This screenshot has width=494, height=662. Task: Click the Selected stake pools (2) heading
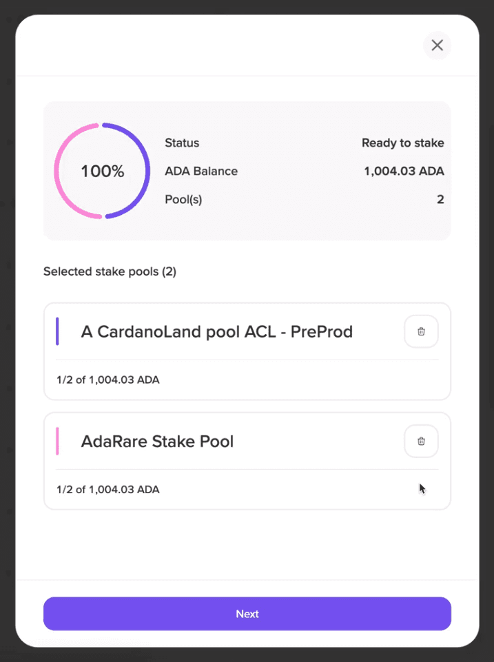(110, 271)
